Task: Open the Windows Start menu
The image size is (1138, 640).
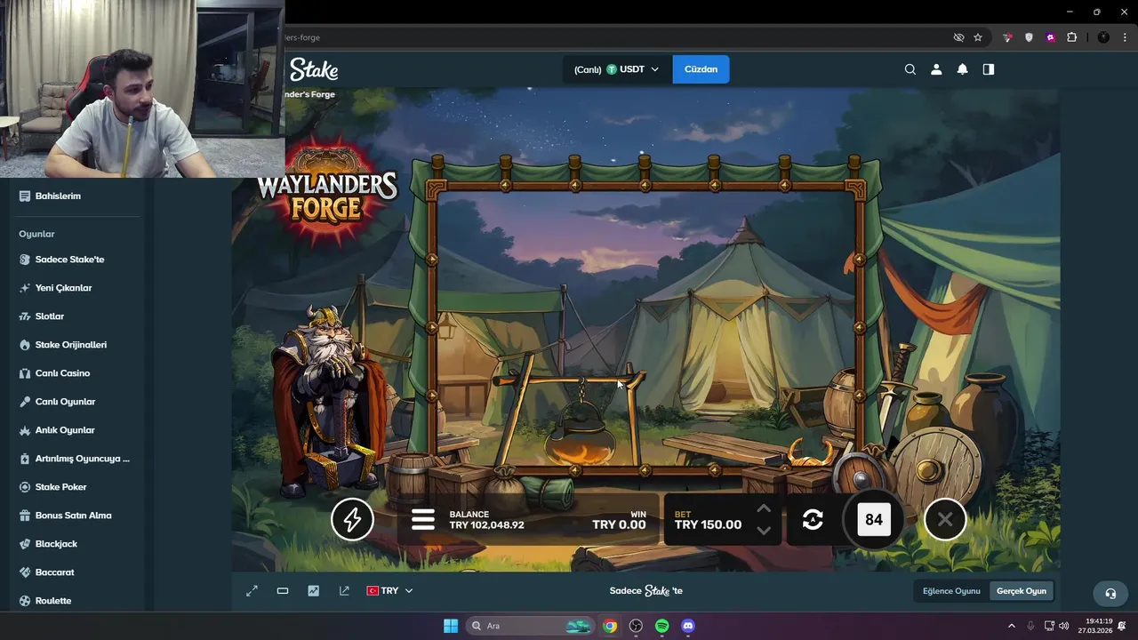Action: point(451,626)
